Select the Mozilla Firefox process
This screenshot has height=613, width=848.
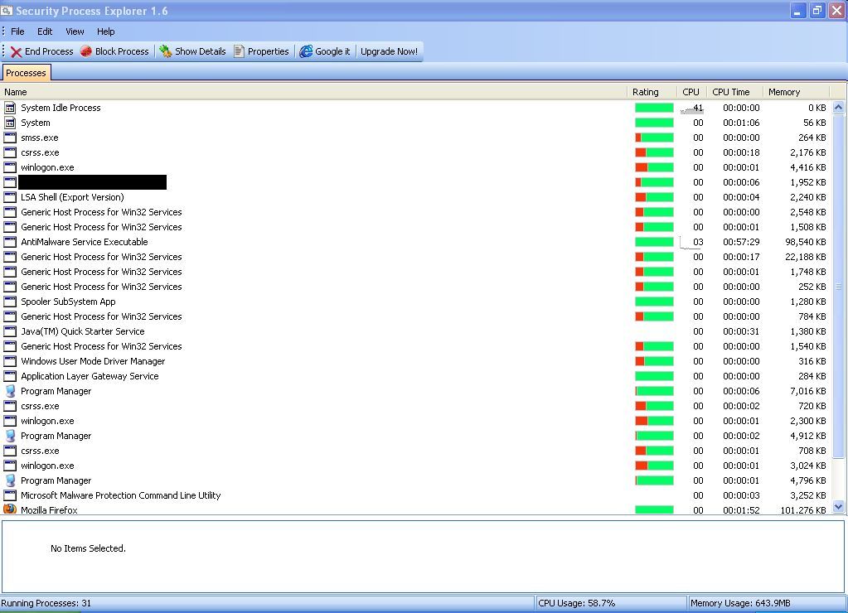(x=415, y=509)
